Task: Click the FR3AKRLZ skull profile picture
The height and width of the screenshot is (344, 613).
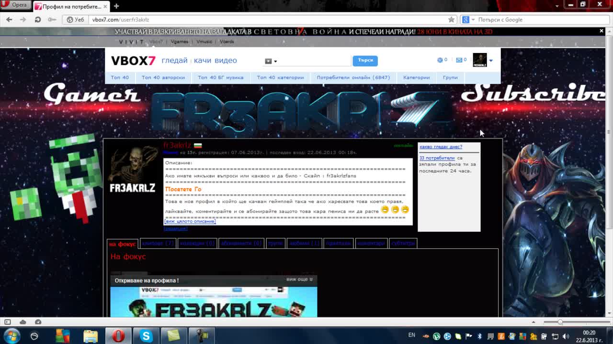Action: coord(133,170)
